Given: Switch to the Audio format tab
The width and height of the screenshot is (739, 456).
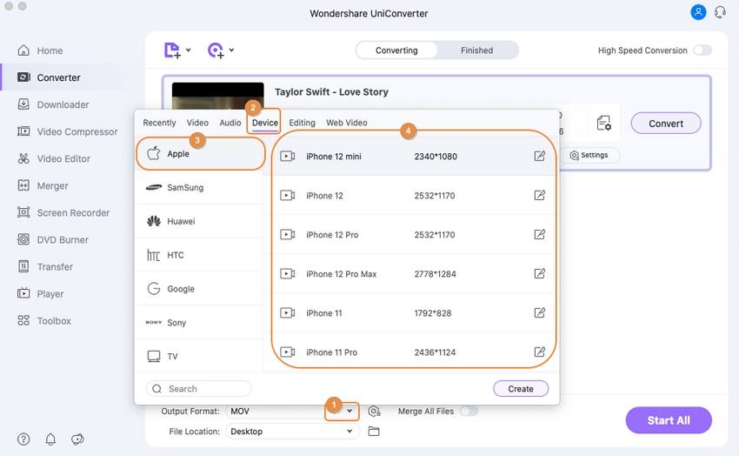Looking at the screenshot, I should (230, 123).
